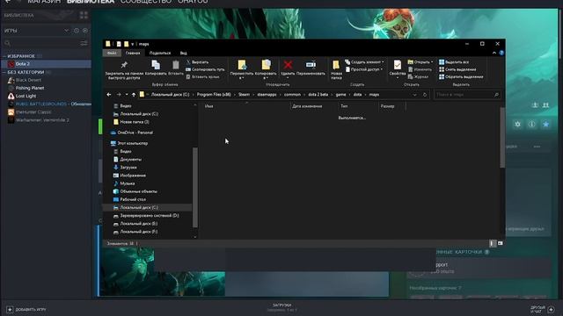This screenshot has width=563, height=316.
Task: Click the navigation pane scrollbar
Action: pos(195,187)
